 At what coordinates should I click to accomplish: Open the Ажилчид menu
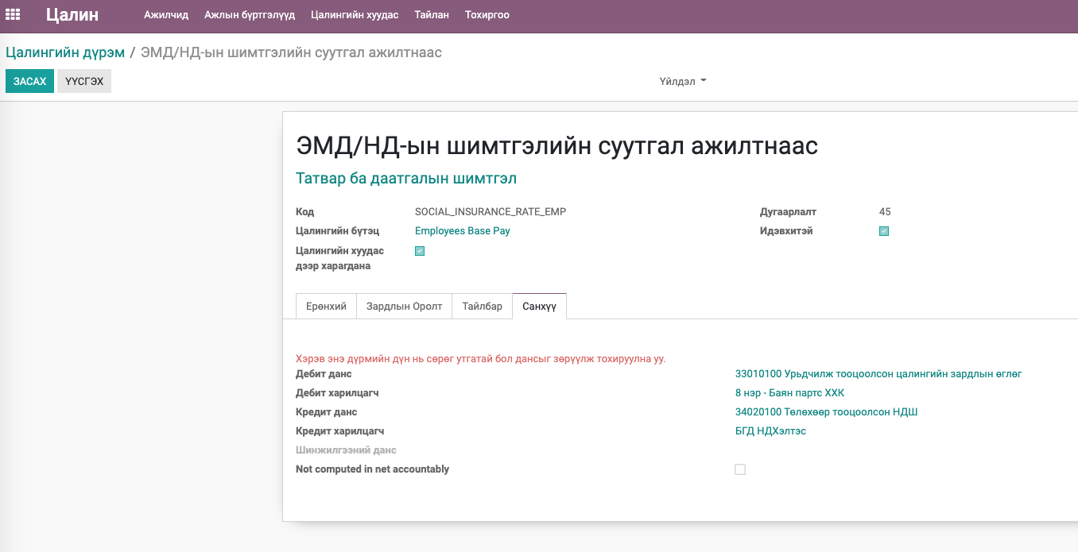pos(166,15)
